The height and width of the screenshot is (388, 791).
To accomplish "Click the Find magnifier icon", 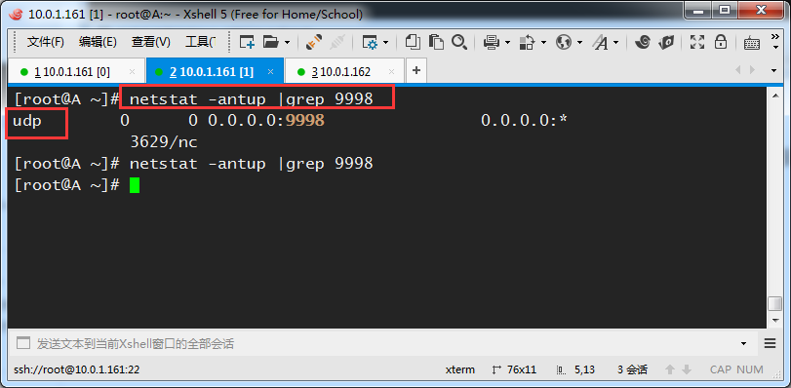I will coord(458,42).
